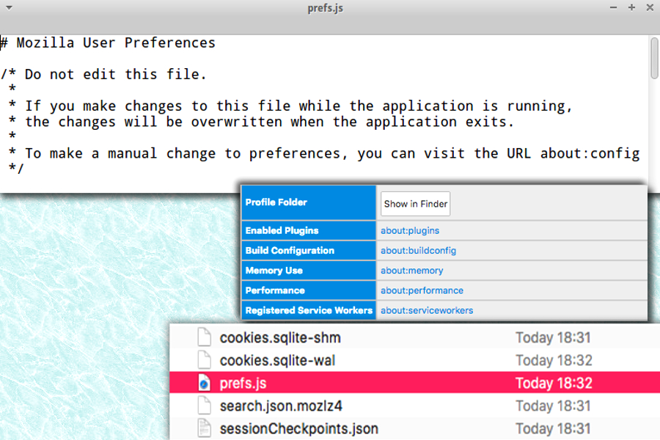Click the Enabled Plugins header cell
Image resolution: width=660 pixels, height=440 pixels.
(x=309, y=231)
